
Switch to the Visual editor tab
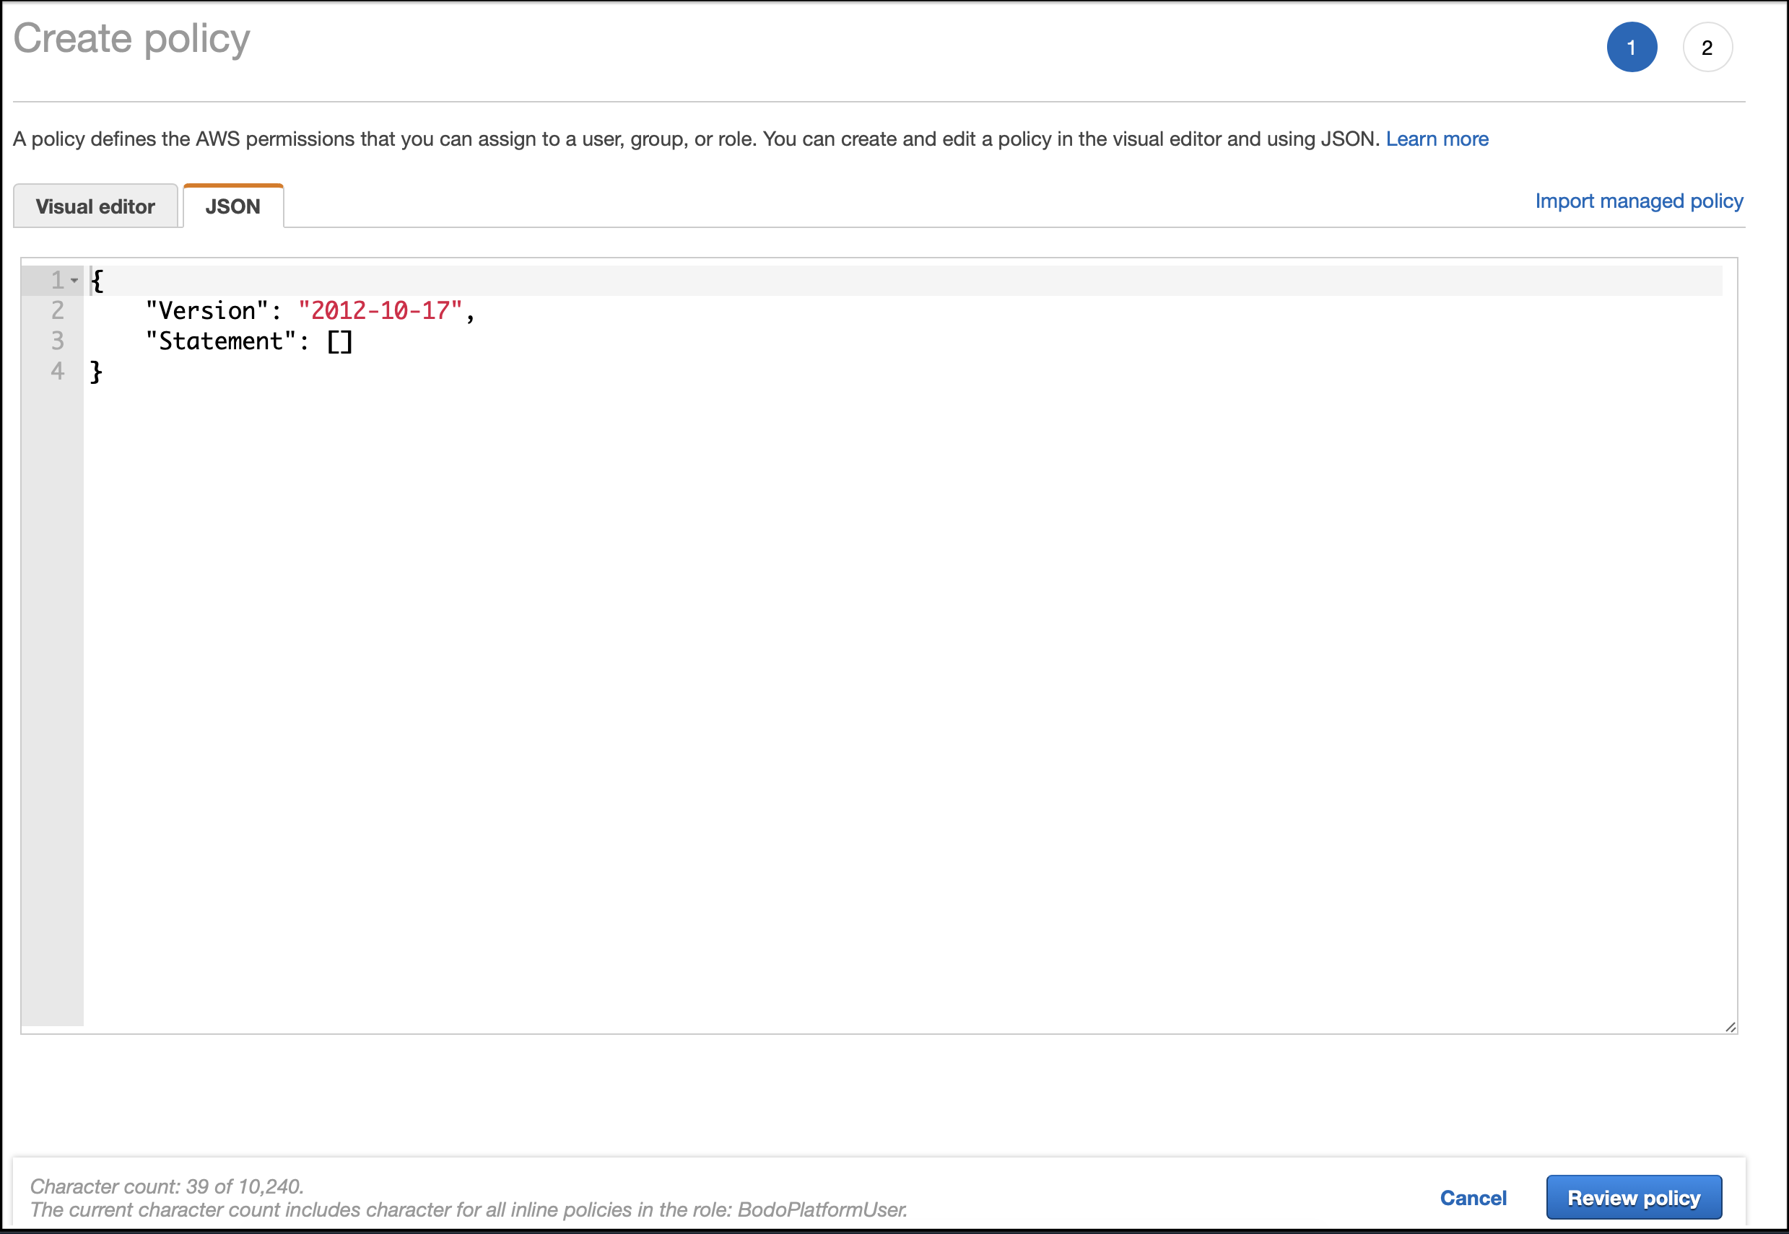coord(95,206)
